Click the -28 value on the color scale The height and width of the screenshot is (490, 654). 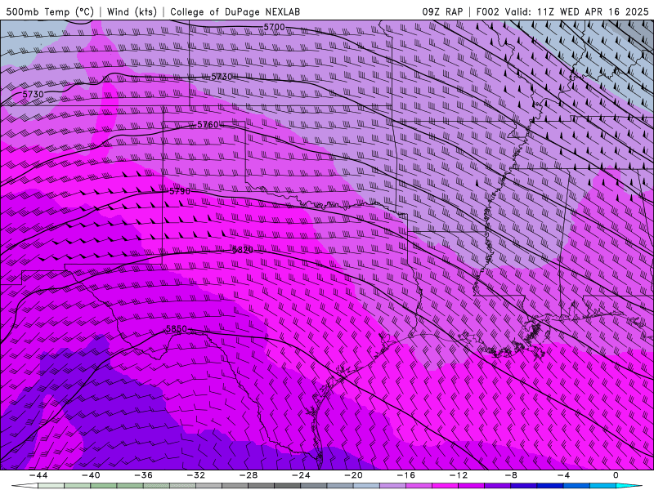pos(249,475)
